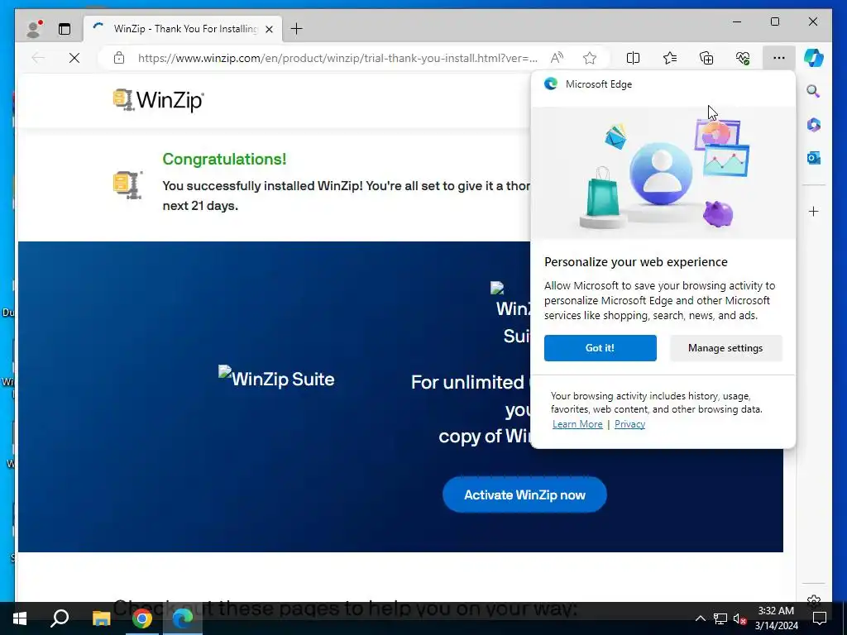This screenshot has height=635, width=847.
Task: Click muted volume tray icon
Action: tap(739, 618)
